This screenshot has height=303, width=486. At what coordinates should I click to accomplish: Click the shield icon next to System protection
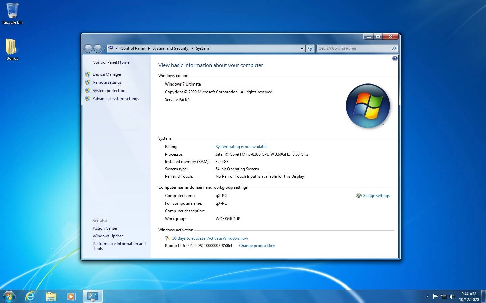pos(88,91)
